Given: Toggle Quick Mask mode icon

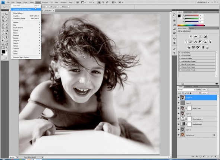Looking at the screenshot, I should pos(5,58).
